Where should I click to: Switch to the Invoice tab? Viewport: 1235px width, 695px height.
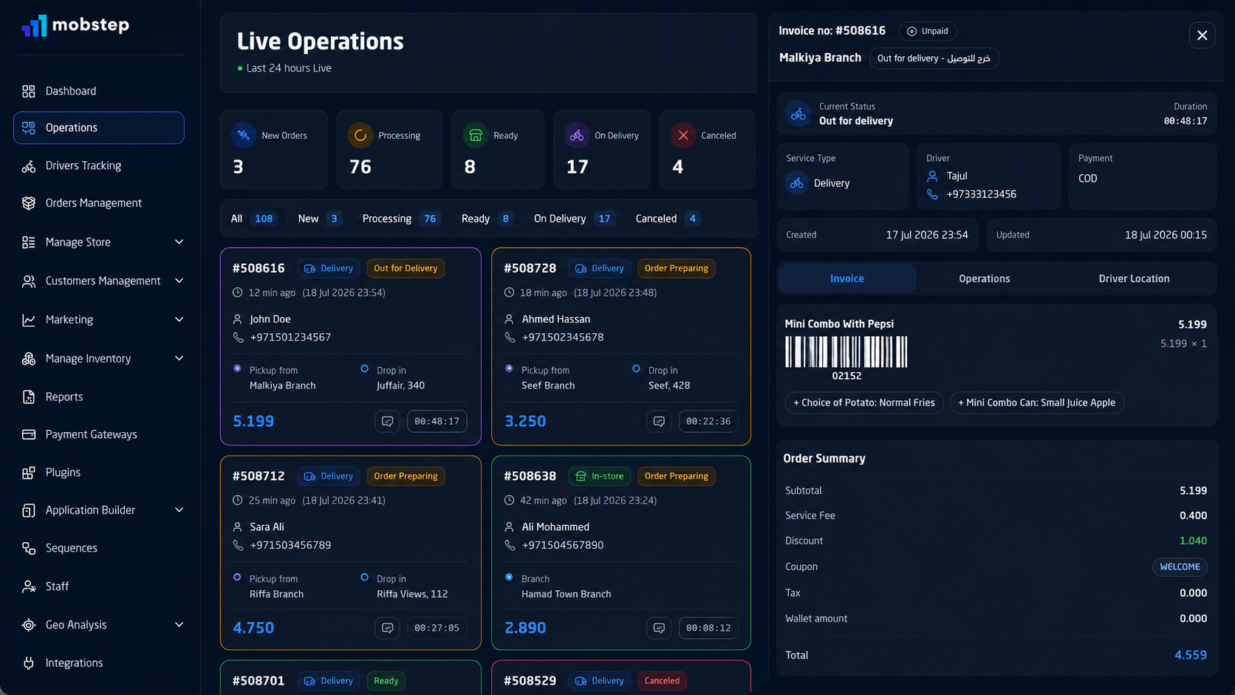point(846,278)
